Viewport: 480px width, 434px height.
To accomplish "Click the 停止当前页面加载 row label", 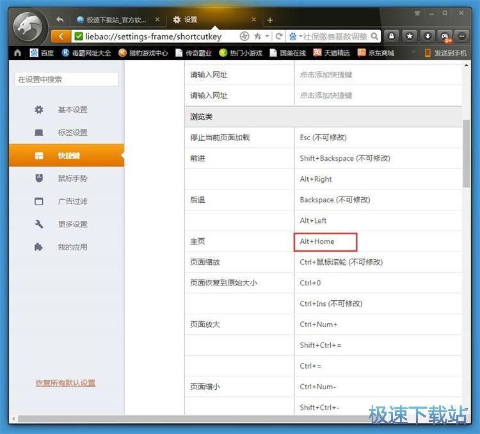I will click(x=220, y=138).
